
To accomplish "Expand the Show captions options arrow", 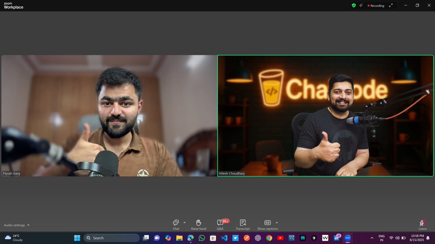I will 277,223.
